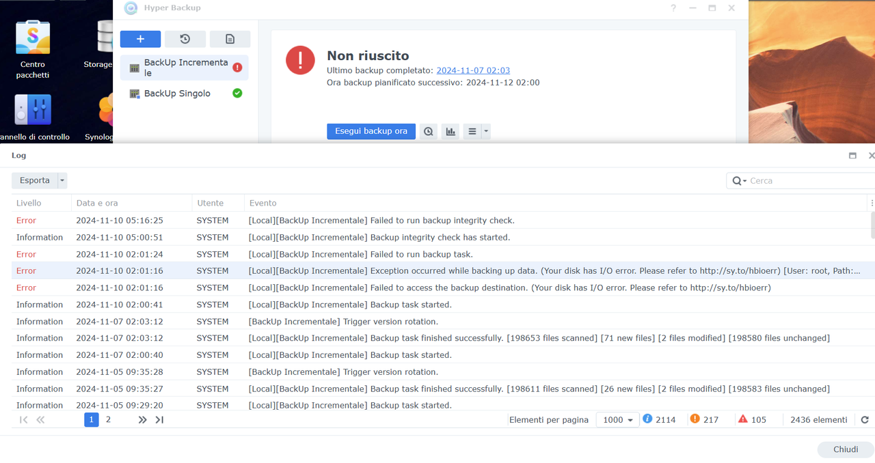Select the Exception occurred while backing up row
The width and height of the screenshot is (875, 463).
coord(442,271)
